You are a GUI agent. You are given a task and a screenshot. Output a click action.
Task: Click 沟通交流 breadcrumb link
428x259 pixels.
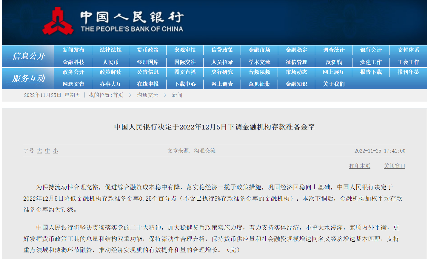147,95
